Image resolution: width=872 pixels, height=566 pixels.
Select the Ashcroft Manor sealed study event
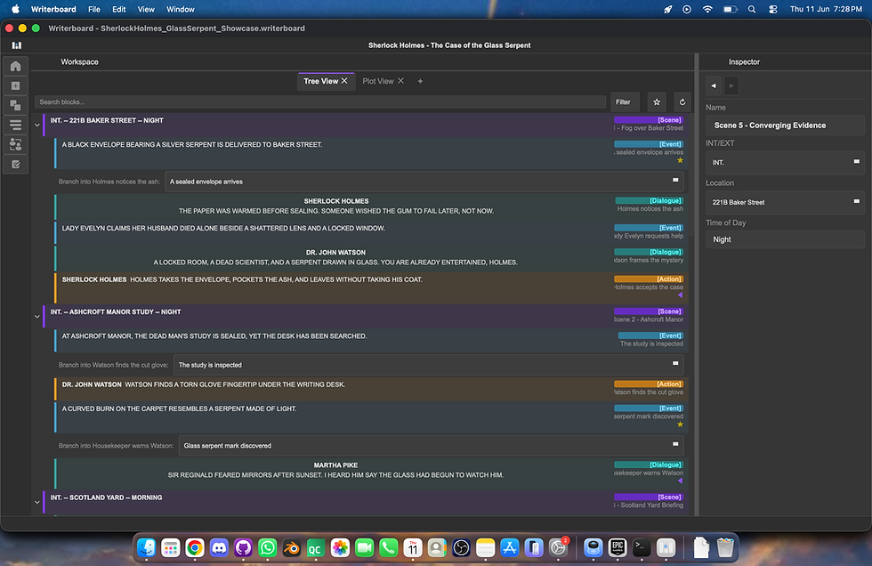[x=372, y=340]
